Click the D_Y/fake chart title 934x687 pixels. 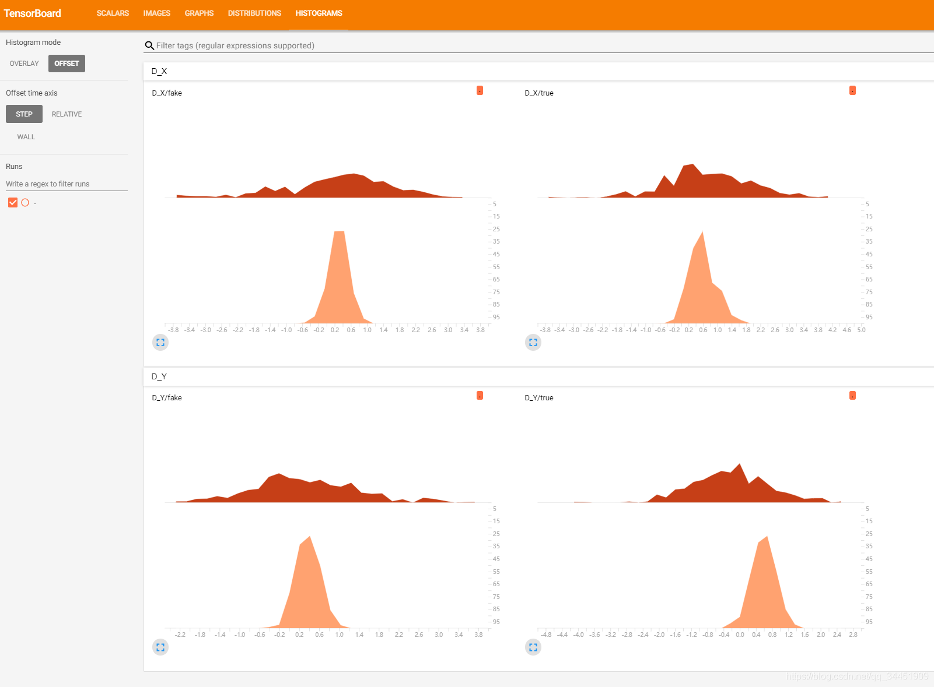(x=167, y=398)
